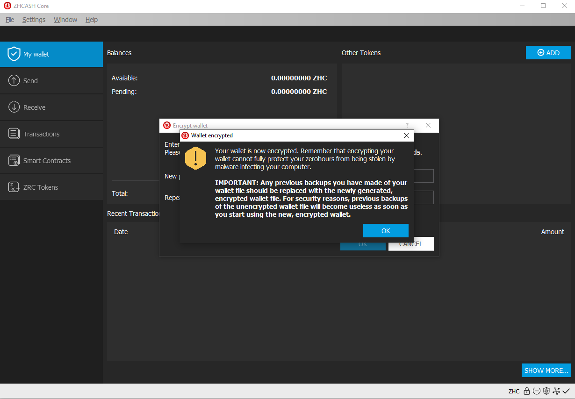
Task: Click the Amount column header
Action: 553,232
